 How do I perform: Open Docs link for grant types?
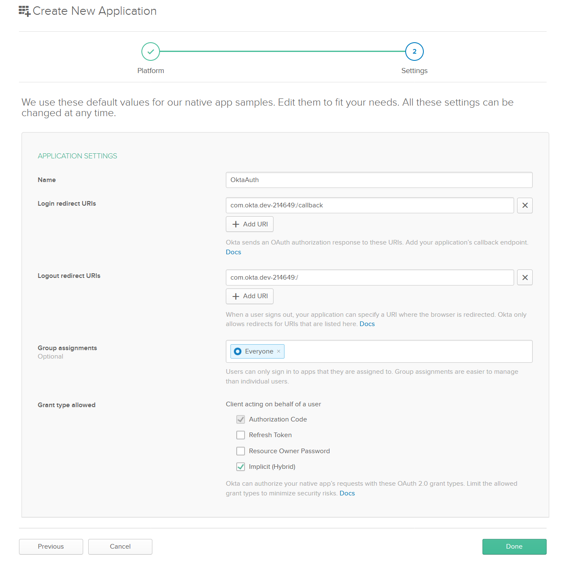coord(347,493)
